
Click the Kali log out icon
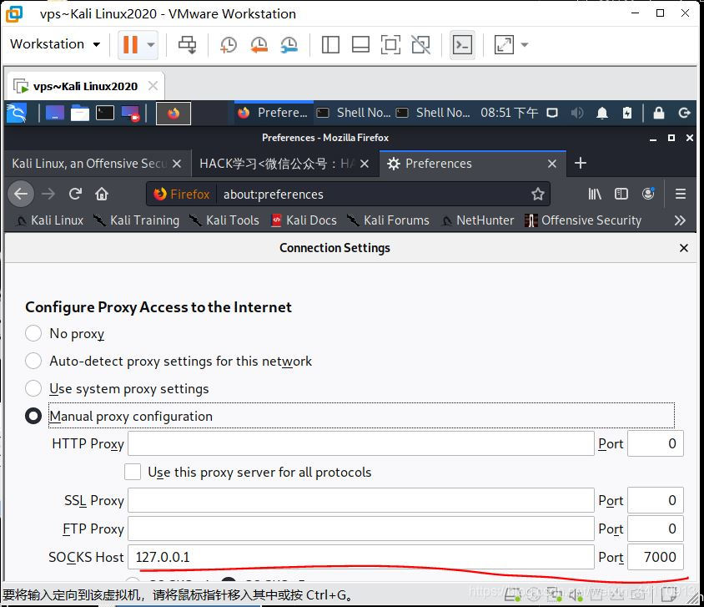(684, 113)
